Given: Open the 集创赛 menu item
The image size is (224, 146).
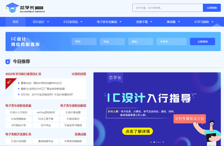Looking at the screenshot, I should [x=171, y=22].
